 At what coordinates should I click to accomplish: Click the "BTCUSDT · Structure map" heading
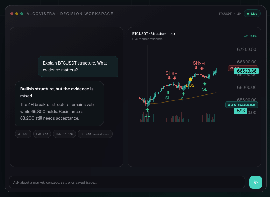point(153,33)
